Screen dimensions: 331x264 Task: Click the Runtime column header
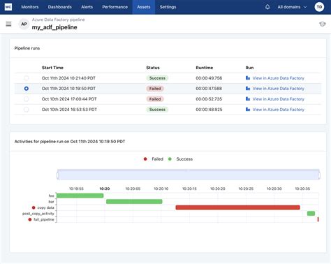pos(205,68)
